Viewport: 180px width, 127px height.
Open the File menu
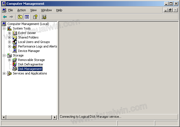pos(10,10)
